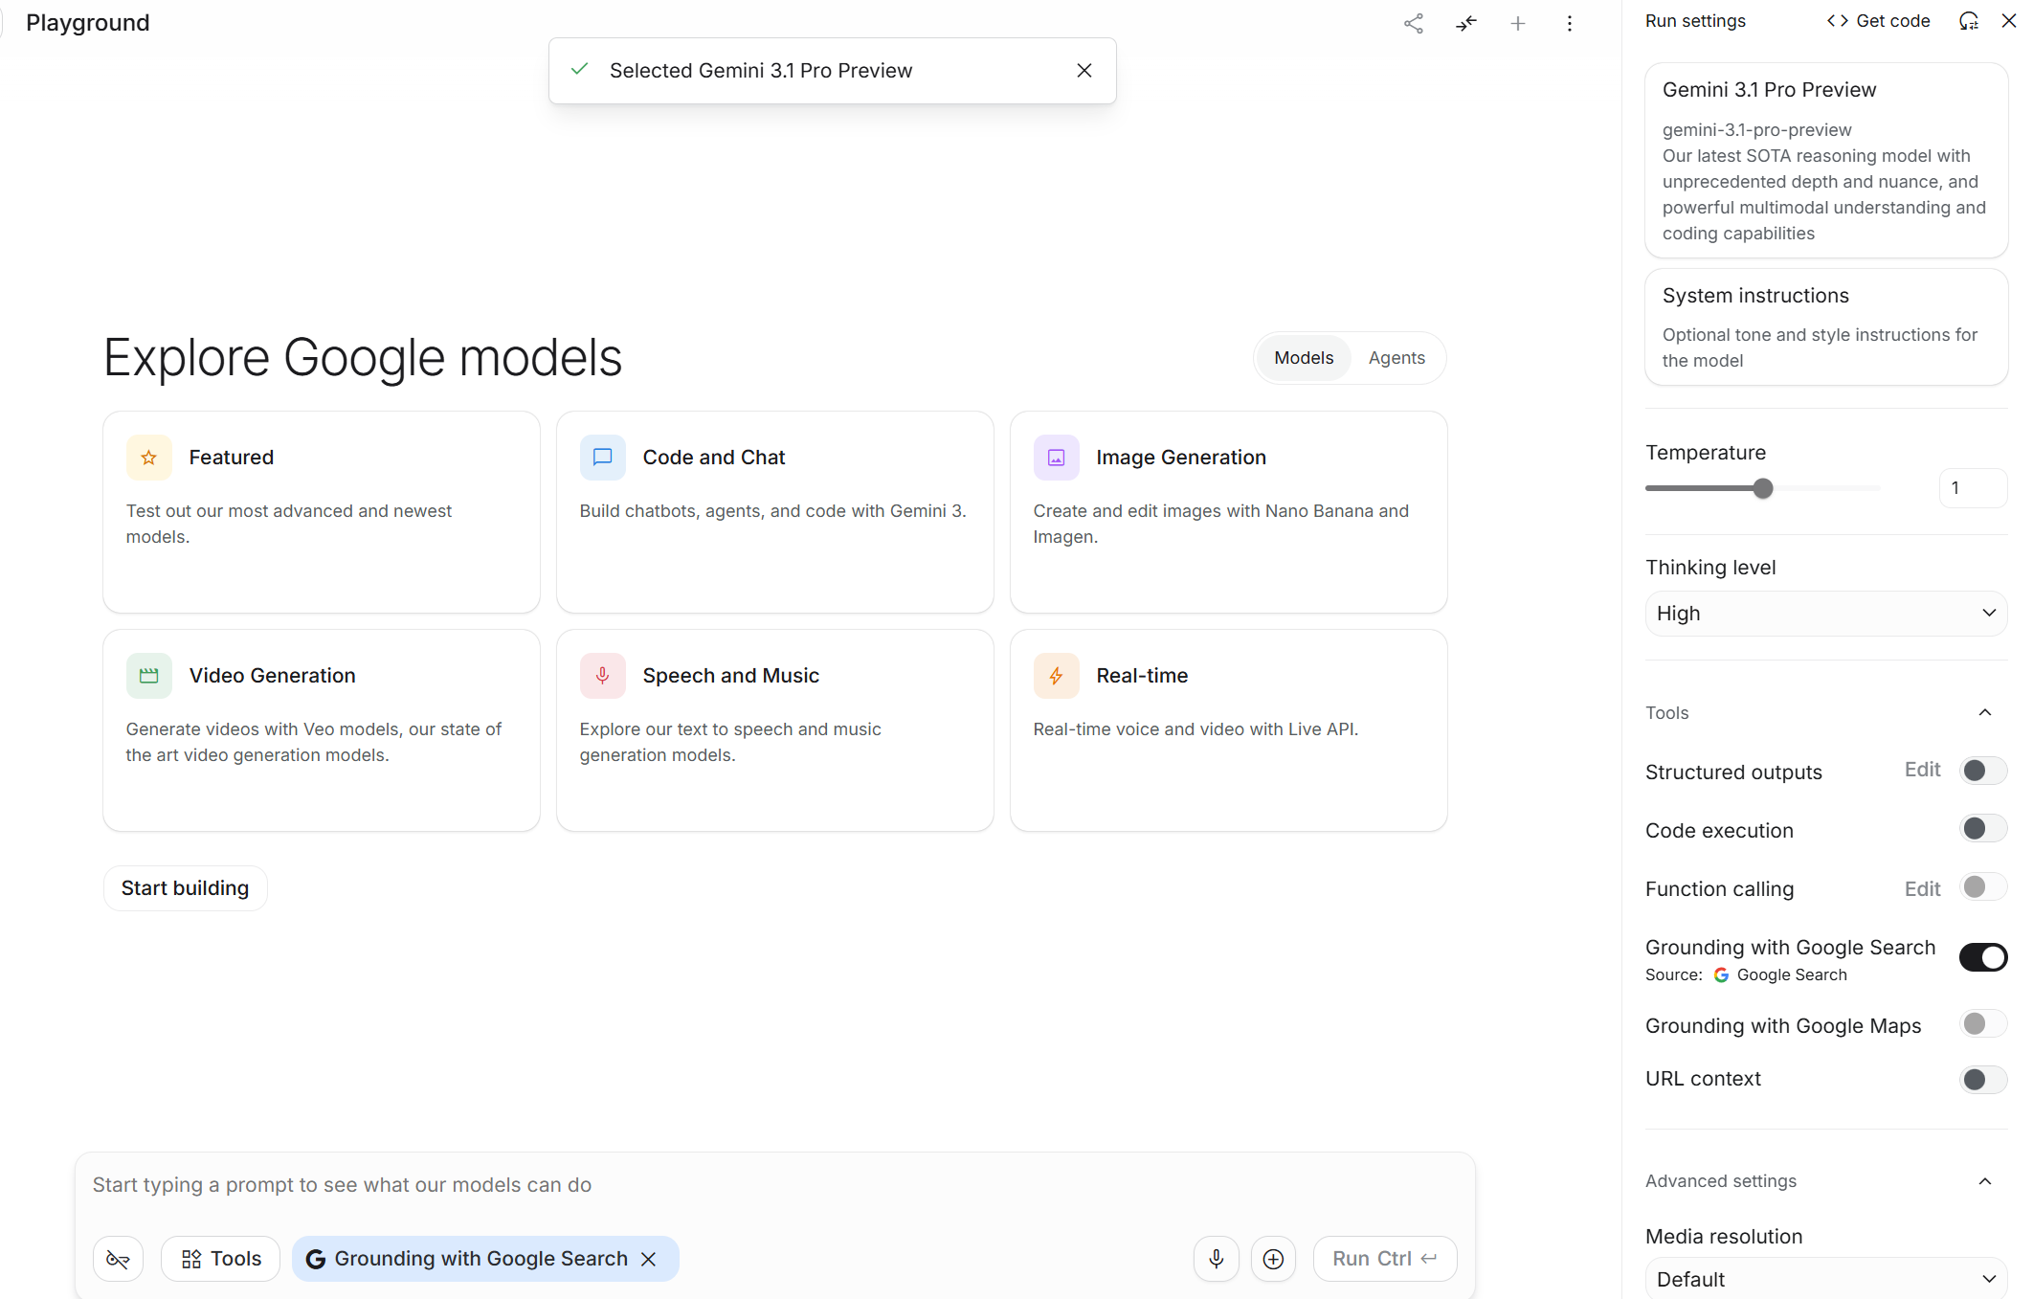Click the compare mode arrows icon
2033x1299 pixels.
(1466, 23)
